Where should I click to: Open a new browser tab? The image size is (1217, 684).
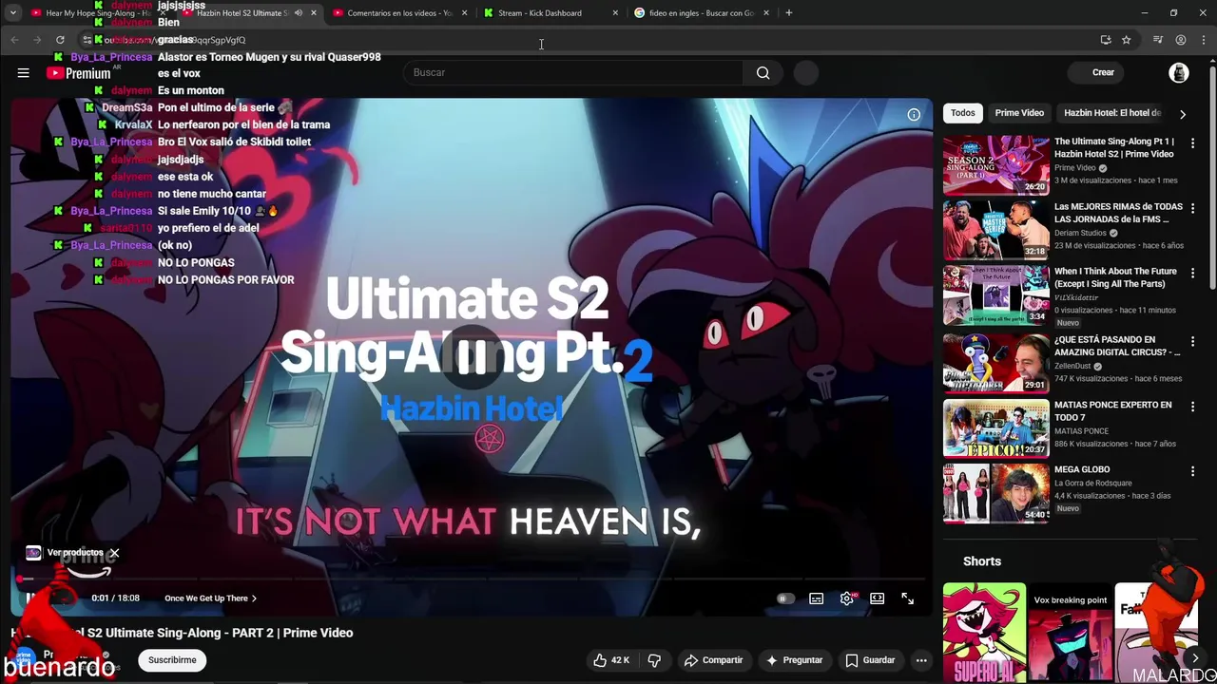click(789, 13)
